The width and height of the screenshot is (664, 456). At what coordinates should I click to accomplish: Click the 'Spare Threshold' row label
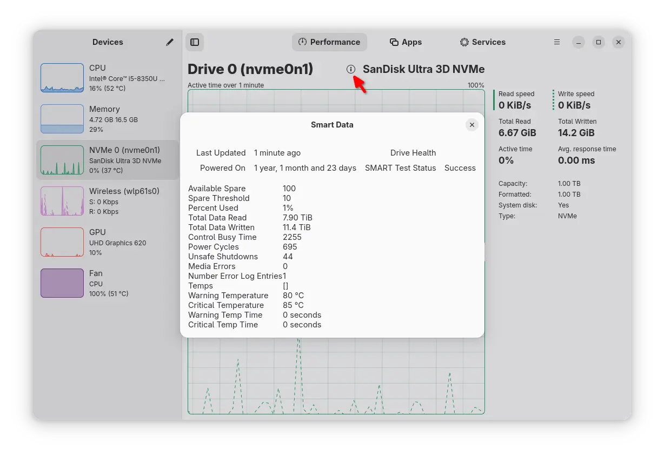(219, 198)
